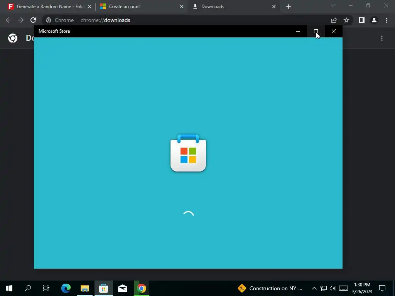
Task: Open clock showing 1:30 PM
Action: [362, 288]
